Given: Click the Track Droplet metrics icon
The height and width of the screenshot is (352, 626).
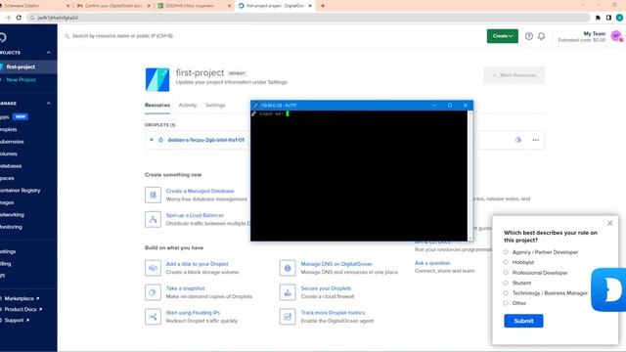Looking at the screenshot, I should [x=288, y=317].
